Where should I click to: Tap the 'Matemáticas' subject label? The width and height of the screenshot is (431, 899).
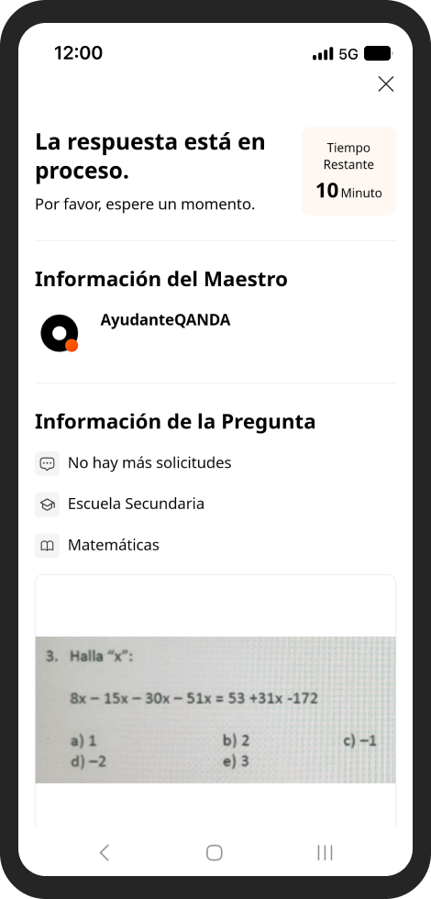[114, 545]
